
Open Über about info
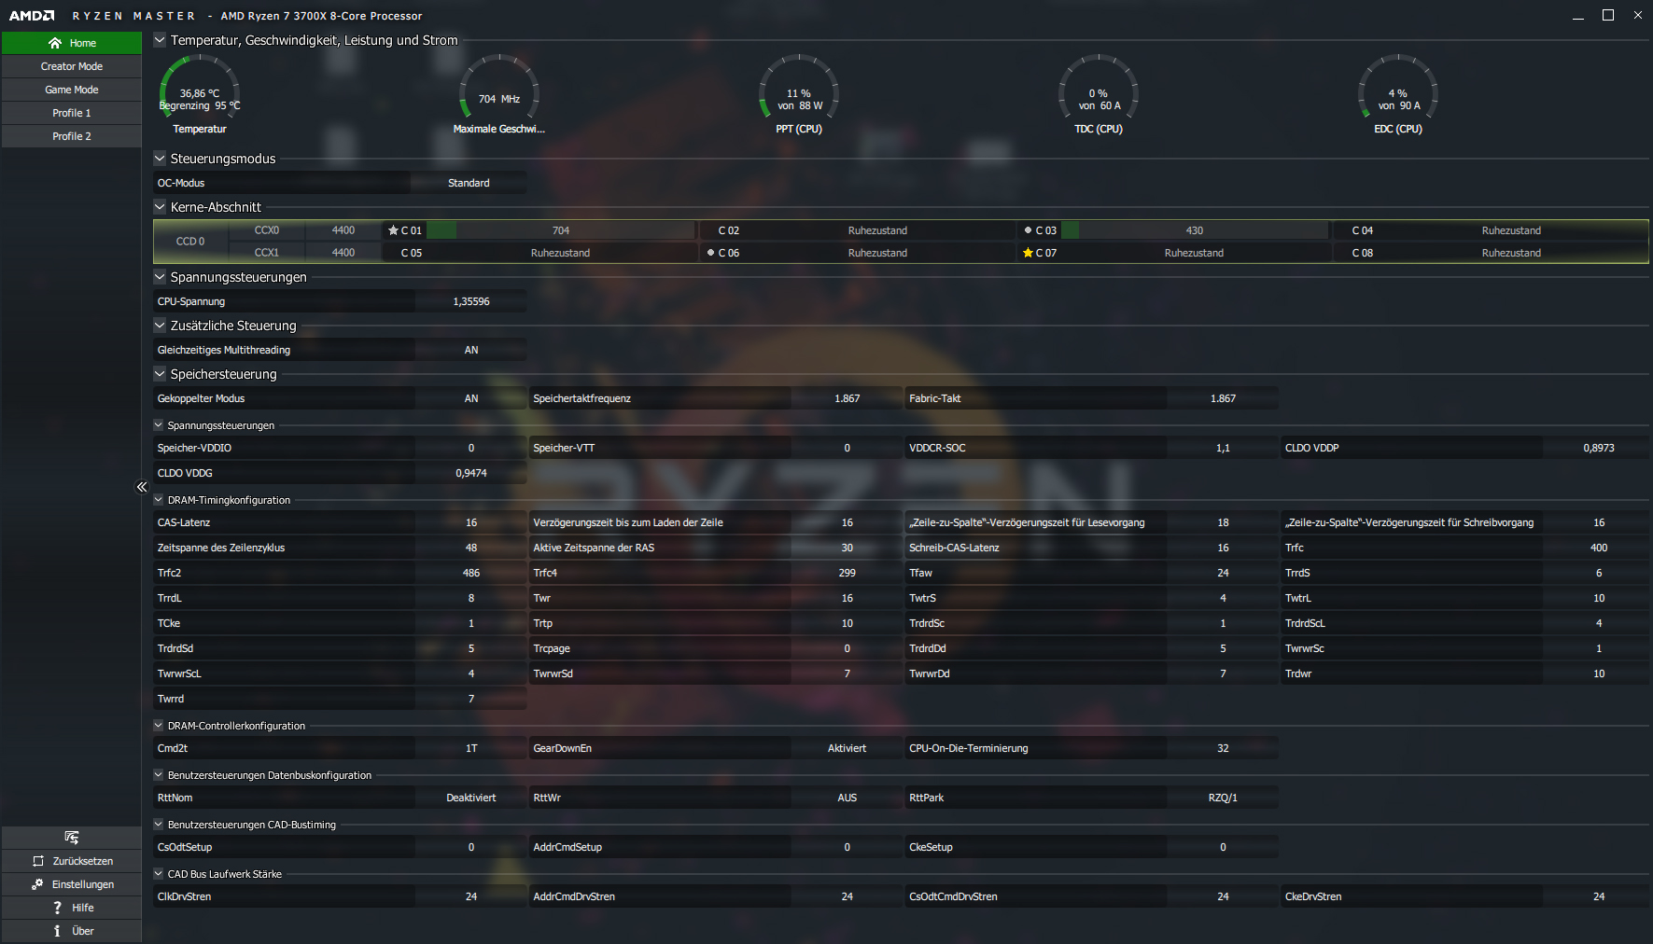point(72,931)
